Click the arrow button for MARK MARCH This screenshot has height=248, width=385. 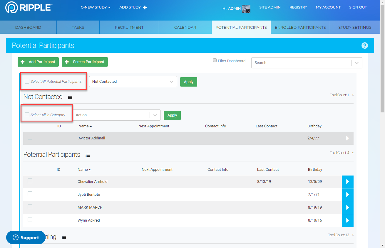pyautogui.click(x=347, y=207)
